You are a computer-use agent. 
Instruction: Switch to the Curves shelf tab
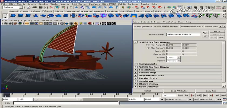coord(24,11)
